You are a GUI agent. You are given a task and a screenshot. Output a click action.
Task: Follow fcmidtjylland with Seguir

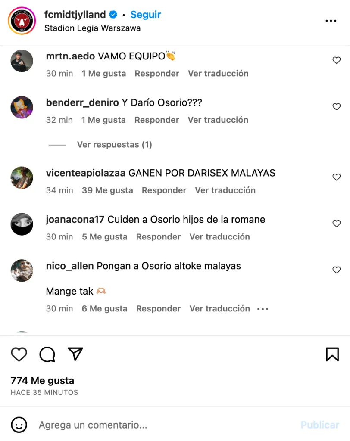pos(146,14)
